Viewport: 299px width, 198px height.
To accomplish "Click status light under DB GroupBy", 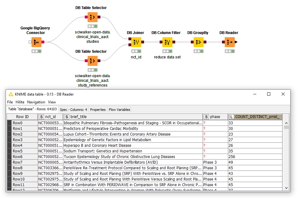I will click(x=199, y=51).
